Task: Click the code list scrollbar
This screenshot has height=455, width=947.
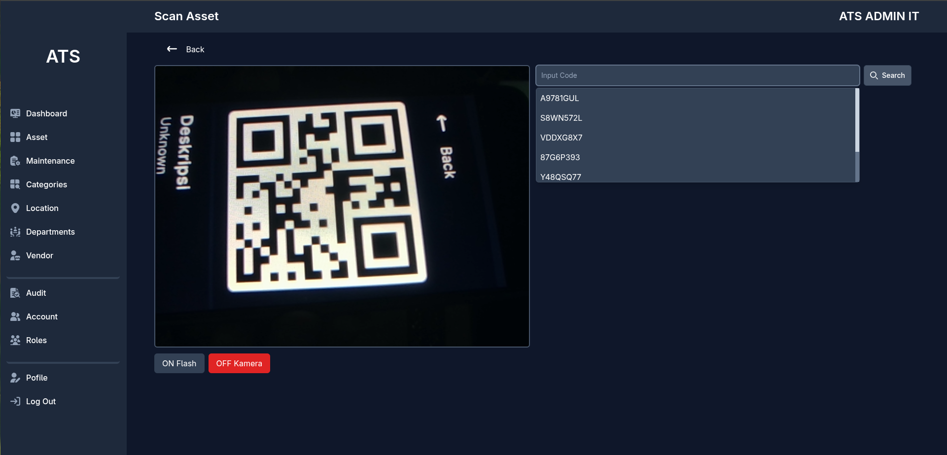Action: pos(857,121)
